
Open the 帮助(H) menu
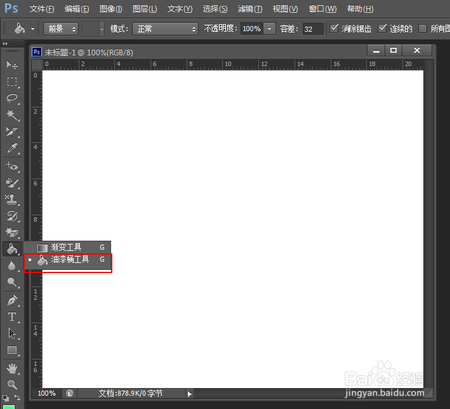(360, 9)
